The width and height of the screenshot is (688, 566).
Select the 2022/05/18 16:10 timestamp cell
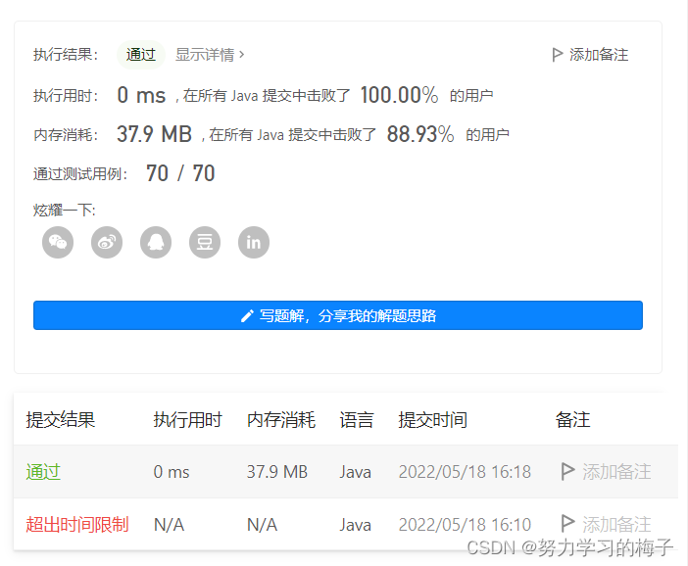(x=465, y=524)
